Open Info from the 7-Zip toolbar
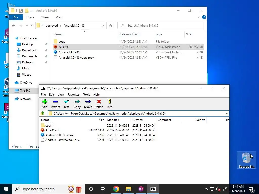 (x=110, y=104)
